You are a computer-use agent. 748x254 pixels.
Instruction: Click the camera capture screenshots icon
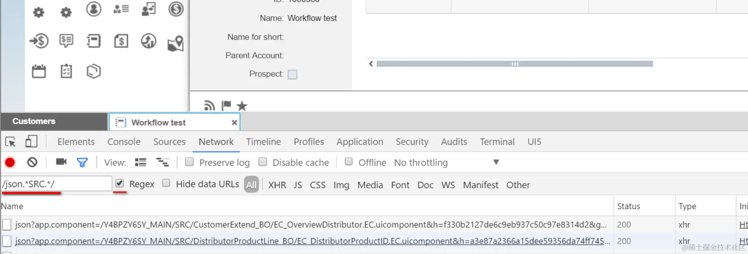tap(61, 162)
